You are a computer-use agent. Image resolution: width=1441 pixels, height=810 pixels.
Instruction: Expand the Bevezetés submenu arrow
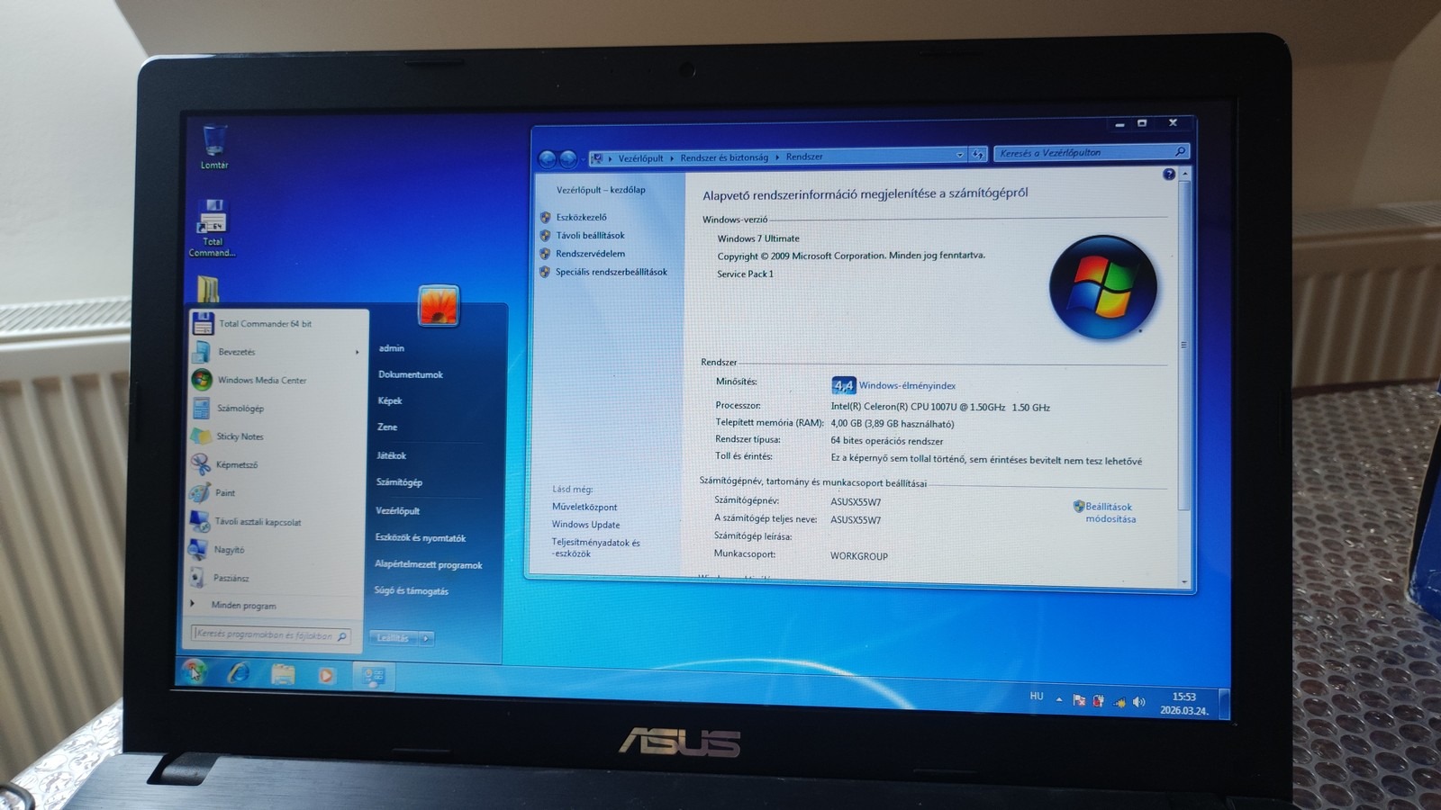click(x=358, y=352)
